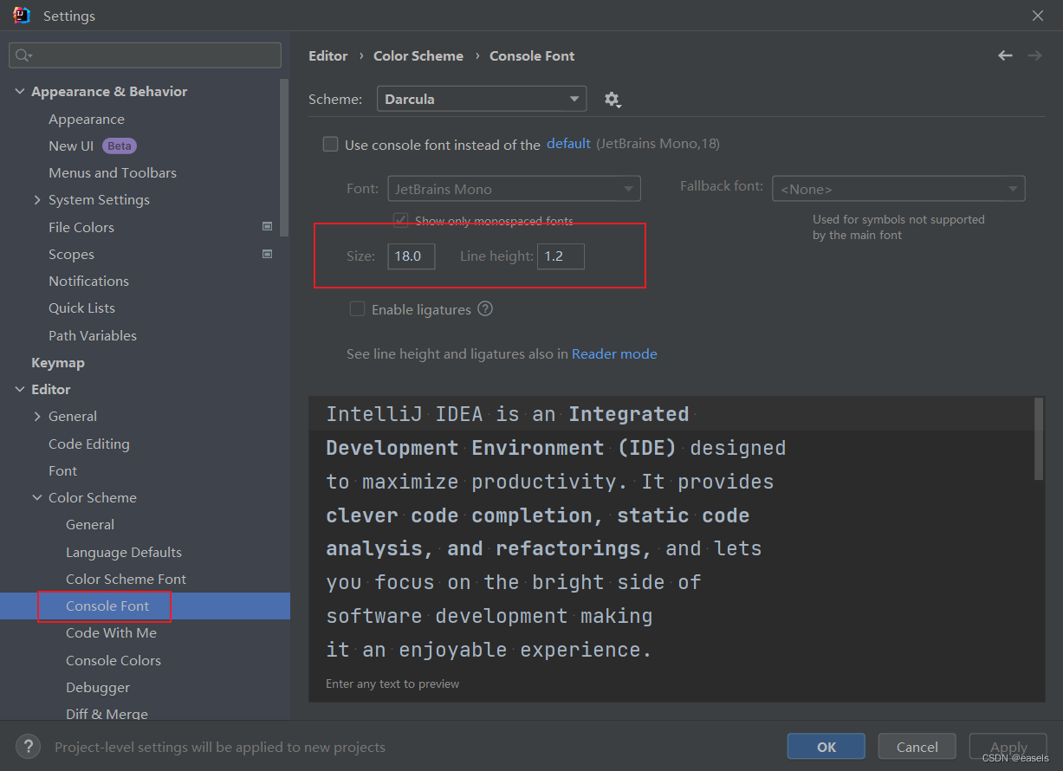Open Debugger color settings
Image resolution: width=1063 pixels, height=771 pixels.
[98, 687]
